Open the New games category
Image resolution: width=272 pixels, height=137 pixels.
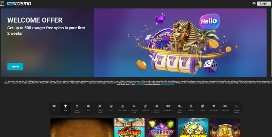point(88,108)
